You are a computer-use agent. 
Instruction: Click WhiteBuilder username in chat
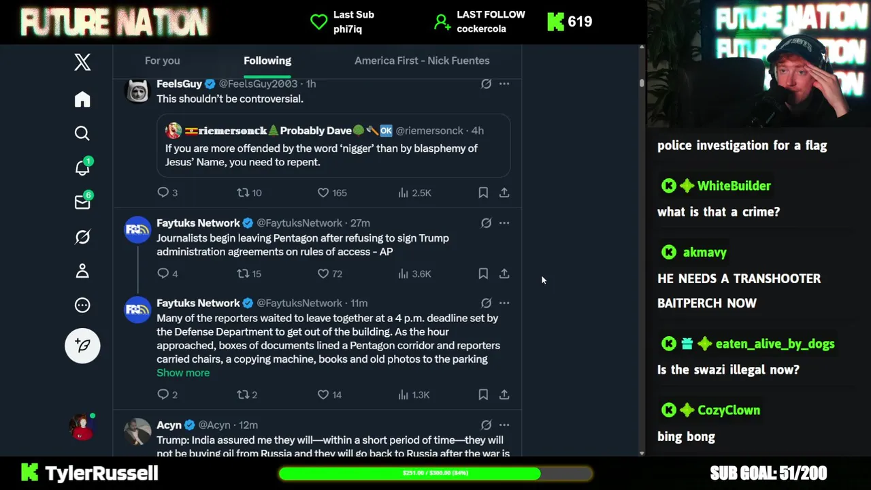pos(734,186)
